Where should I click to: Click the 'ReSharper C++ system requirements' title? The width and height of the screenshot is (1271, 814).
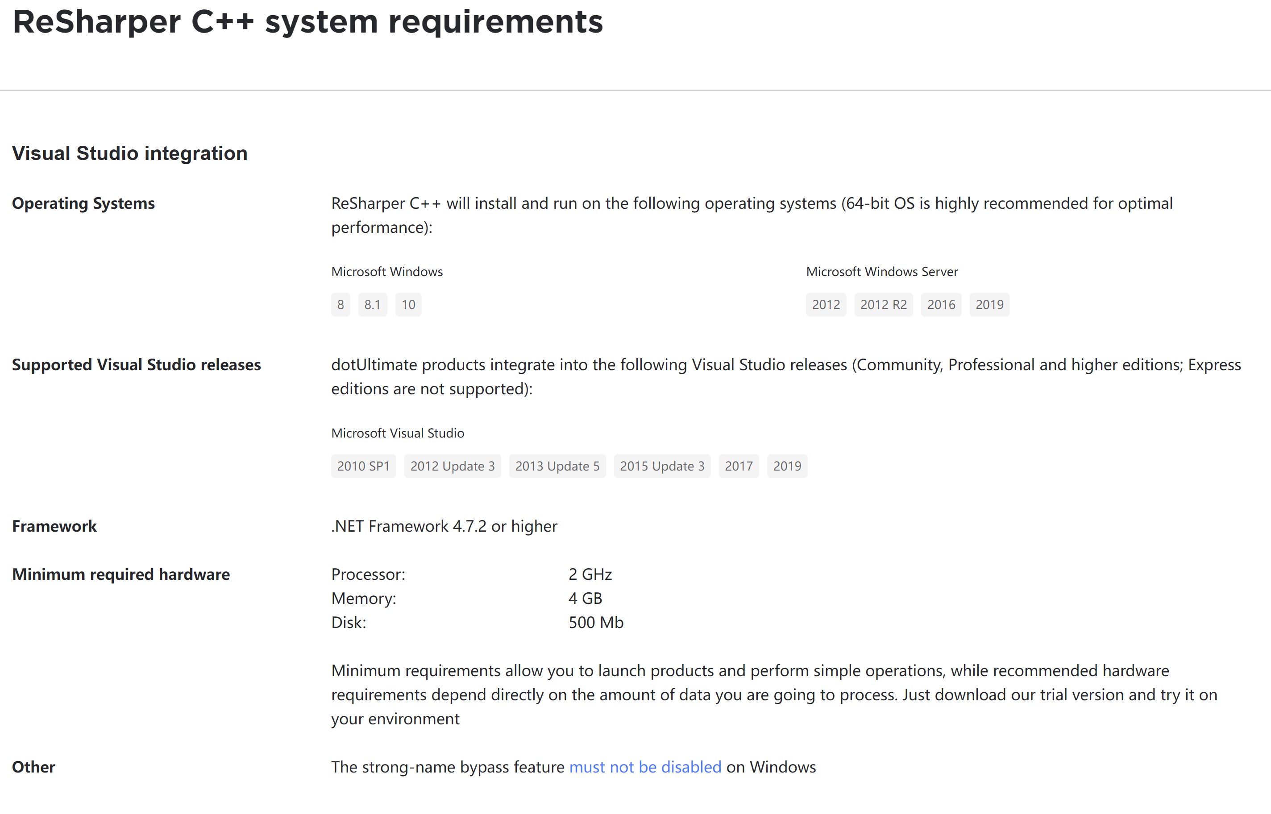point(307,22)
